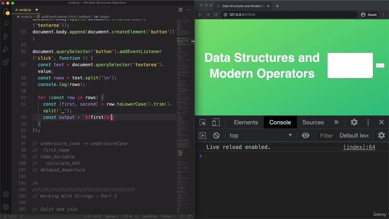The image size is (389, 219).
Task: Open Accounts icon at bottom of activity bar
Action: pos(6,194)
